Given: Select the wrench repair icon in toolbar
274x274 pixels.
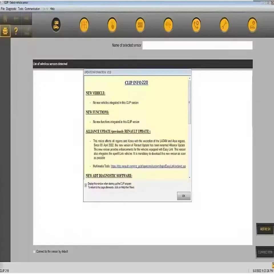Looking at the screenshot, I should pos(224,25).
